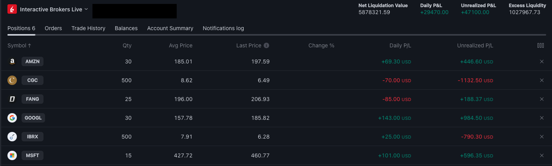Close the AMZN position
This screenshot has height=166, width=552.
coord(542,61)
